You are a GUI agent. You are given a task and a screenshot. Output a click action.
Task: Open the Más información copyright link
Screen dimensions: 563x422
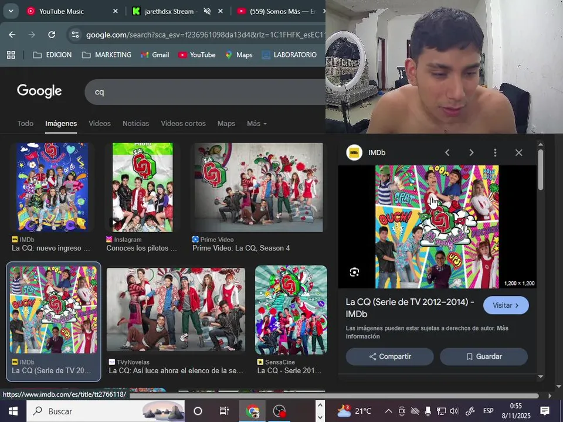tap(427, 332)
